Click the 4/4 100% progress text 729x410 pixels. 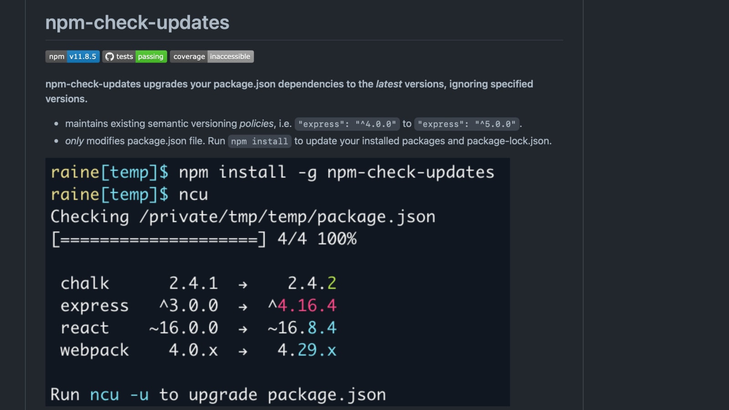317,239
